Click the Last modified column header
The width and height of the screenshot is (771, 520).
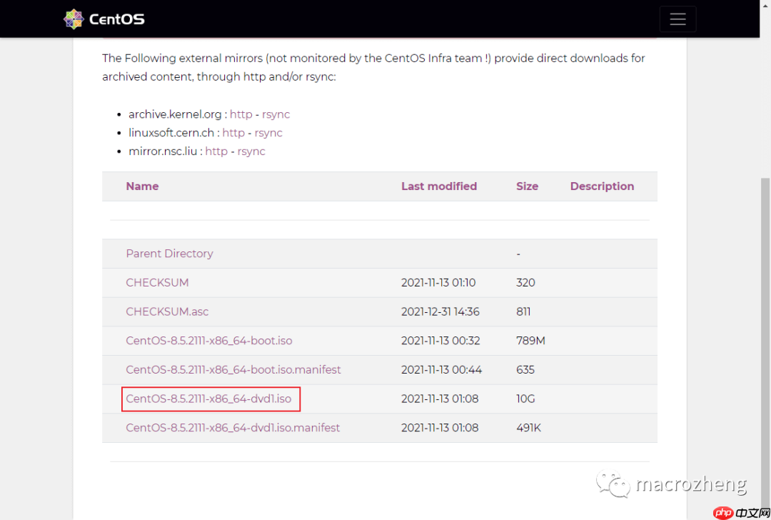point(438,186)
